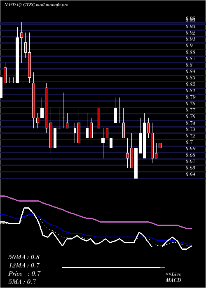Click the MACD label

(x=173, y=280)
